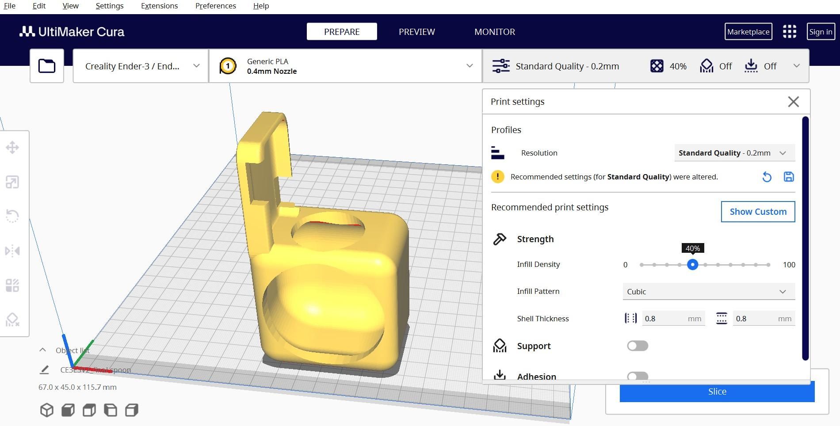The height and width of the screenshot is (426, 840).
Task: Click the pencil icon beside the model name
Action: coord(44,369)
